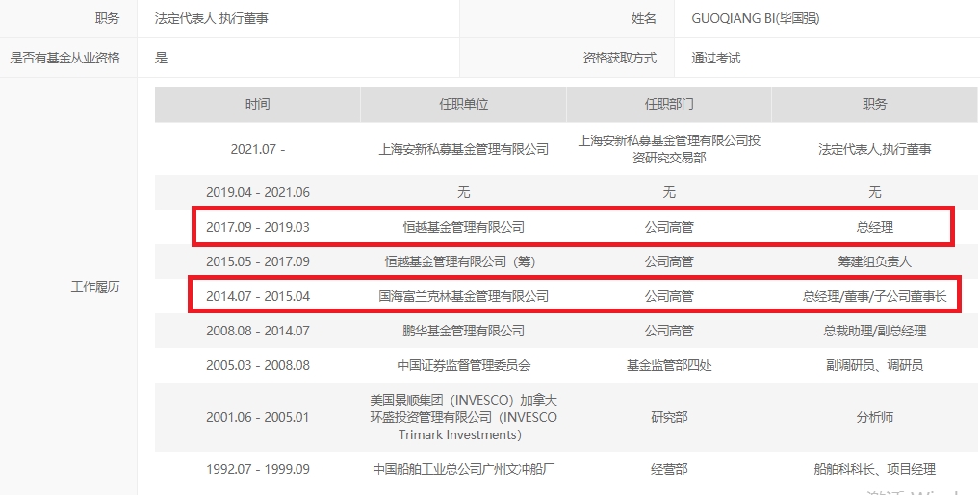
Task: Select 鹏华基金管理有限公司 cell
Action: 463,331
